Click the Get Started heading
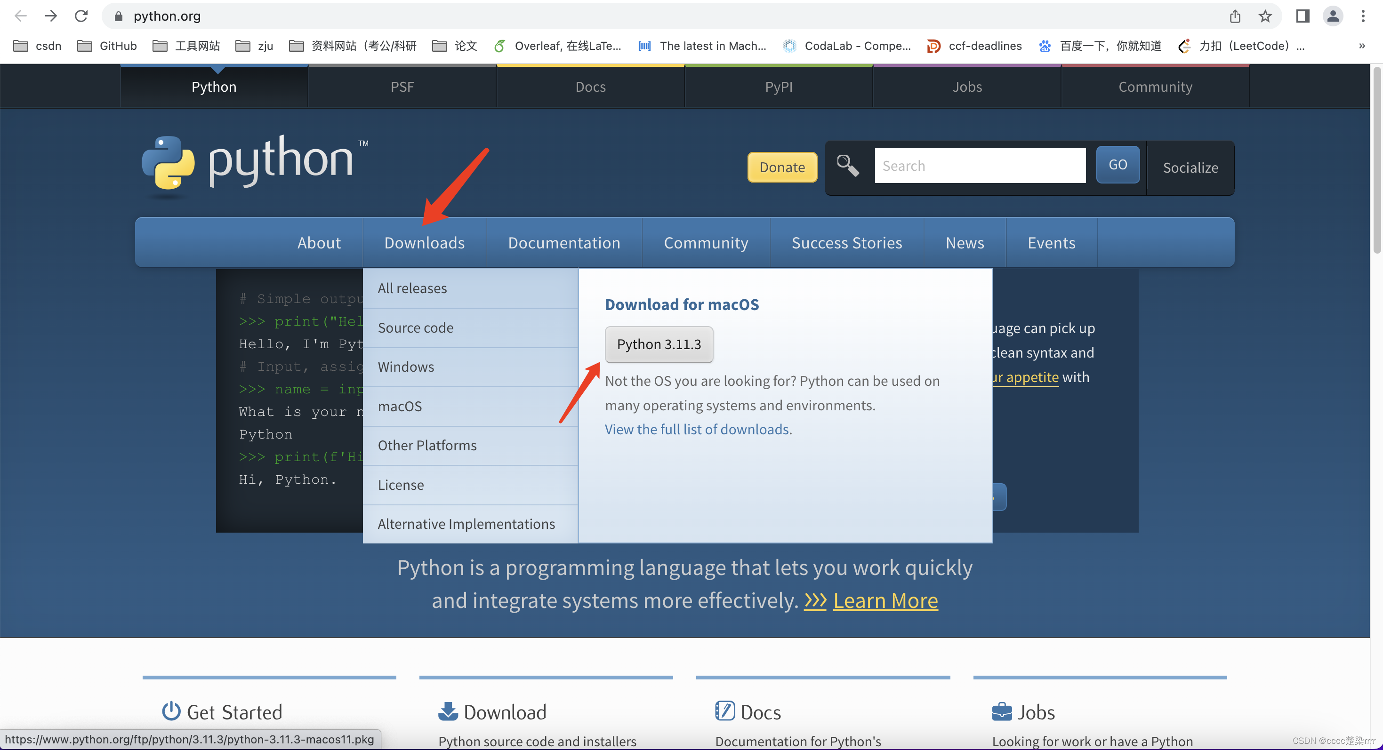 tap(234, 712)
